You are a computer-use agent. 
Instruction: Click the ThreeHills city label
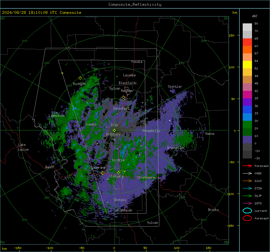pos(151,131)
